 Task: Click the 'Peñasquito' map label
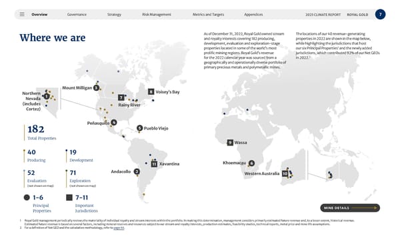coord(98,123)
